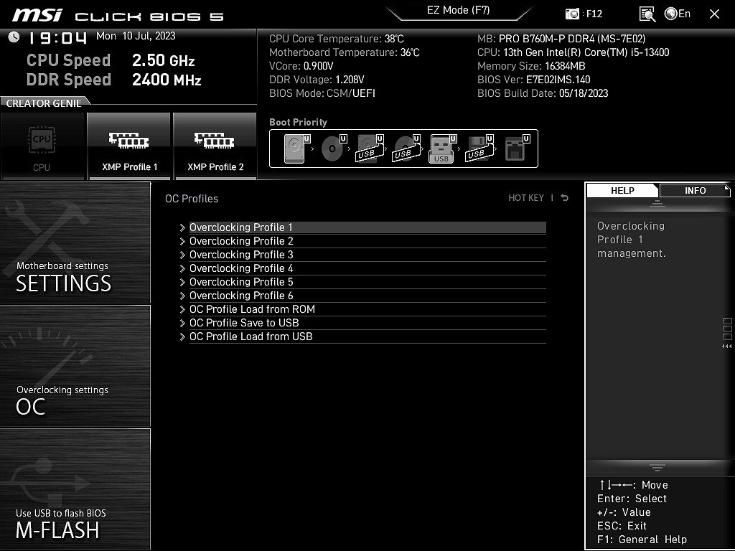Screen dimensions: 735x551
Task: Open Overclocking Profile 5
Action: tap(367, 282)
